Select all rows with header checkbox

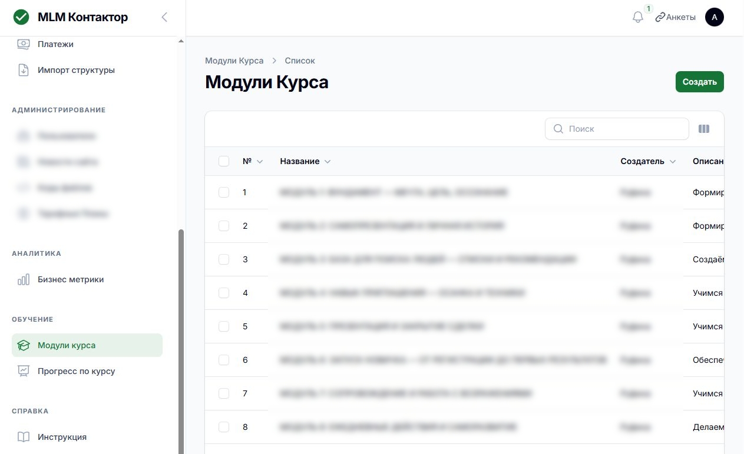click(224, 161)
